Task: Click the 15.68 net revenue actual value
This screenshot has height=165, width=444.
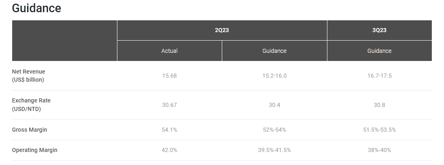Action: (x=169, y=76)
